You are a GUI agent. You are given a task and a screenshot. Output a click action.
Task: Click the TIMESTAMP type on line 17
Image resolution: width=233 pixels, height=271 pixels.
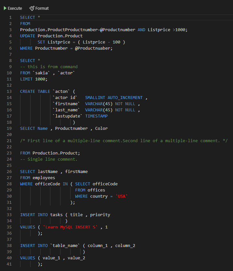(x=97, y=116)
